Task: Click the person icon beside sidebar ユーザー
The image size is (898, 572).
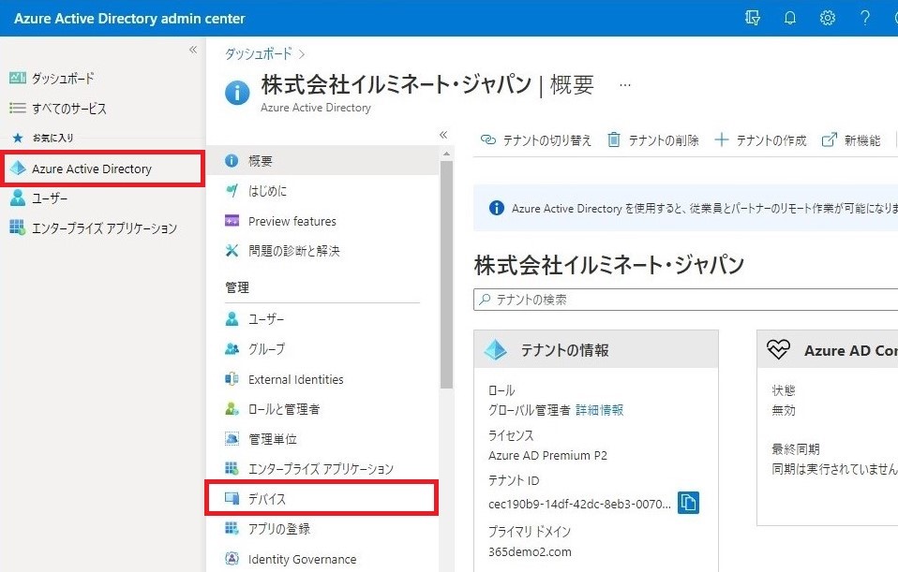Action: 18,198
